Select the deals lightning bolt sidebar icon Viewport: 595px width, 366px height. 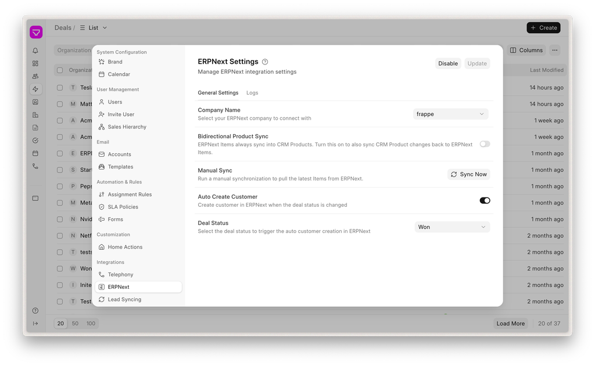[x=35, y=89]
